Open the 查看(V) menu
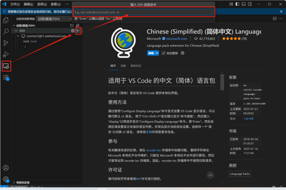This screenshot has height=190, width=286. pyautogui.click(x=56, y=4)
